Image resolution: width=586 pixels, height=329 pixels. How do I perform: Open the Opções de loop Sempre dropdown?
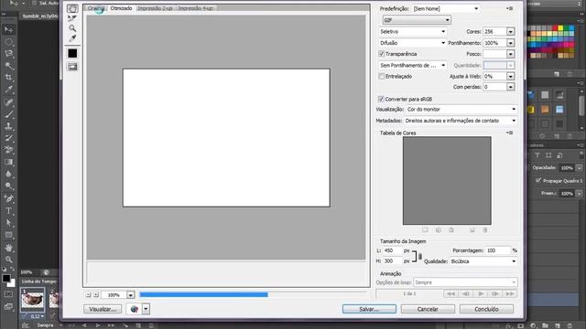coord(465,282)
